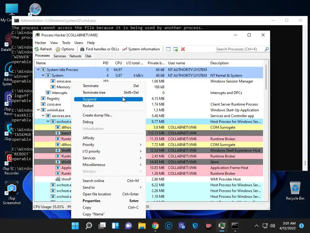Open Properties from the context menu
The height and width of the screenshot is (233, 310).
tap(108, 201)
